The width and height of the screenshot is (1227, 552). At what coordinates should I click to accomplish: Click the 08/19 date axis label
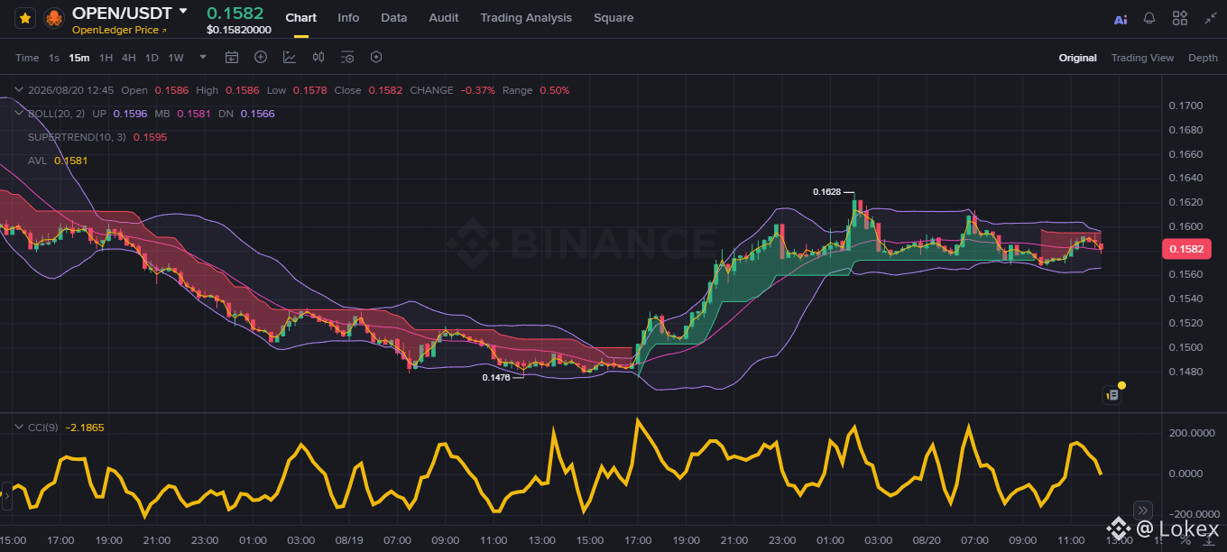point(349,540)
